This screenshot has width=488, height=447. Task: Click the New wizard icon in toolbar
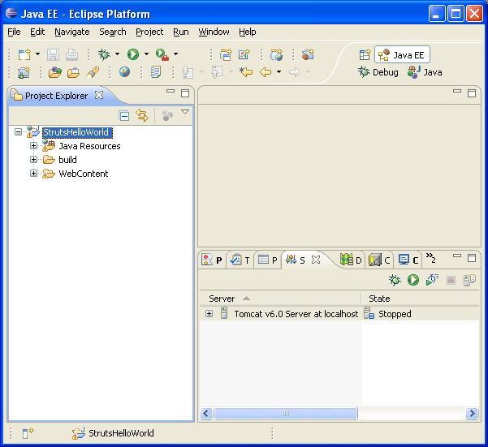tap(24, 54)
